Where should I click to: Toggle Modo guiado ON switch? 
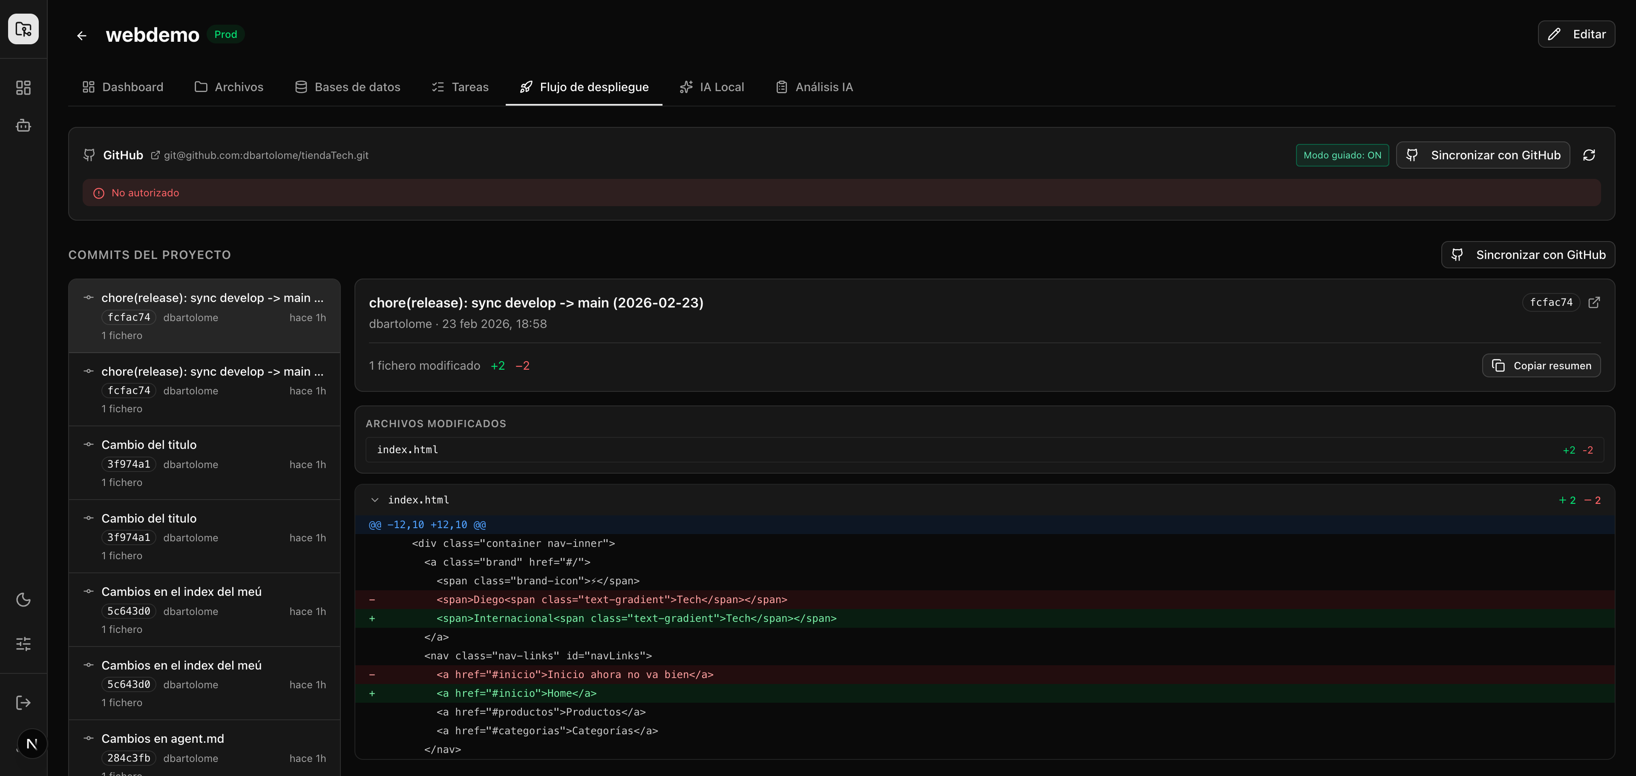pos(1342,155)
